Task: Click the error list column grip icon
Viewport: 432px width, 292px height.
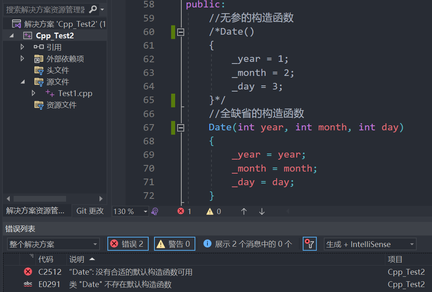Action: (32, 256)
